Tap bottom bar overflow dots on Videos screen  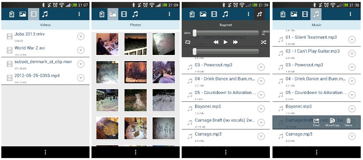point(45,152)
